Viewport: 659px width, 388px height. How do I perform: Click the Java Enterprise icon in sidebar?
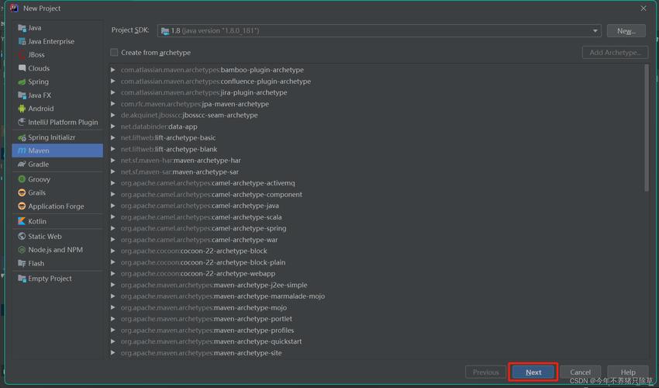22,41
